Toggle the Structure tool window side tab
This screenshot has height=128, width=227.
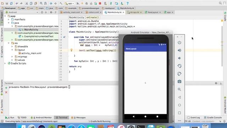click(x=2, y=35)
